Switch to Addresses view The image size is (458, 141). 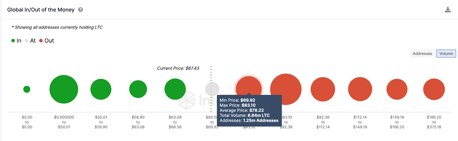422,54
